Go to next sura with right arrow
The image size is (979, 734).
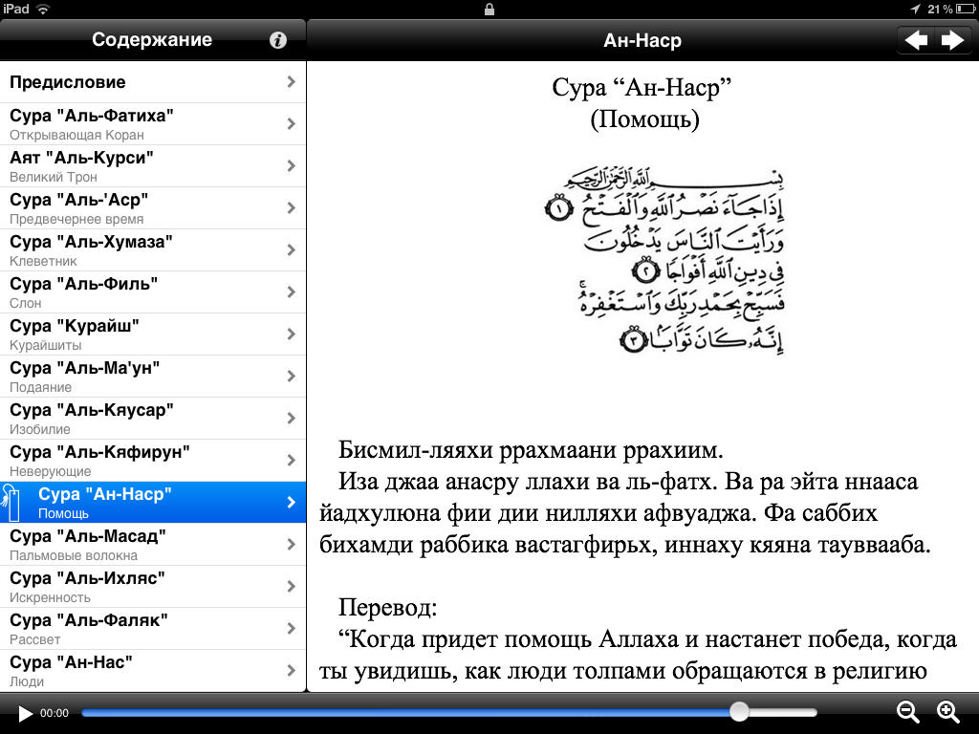coord(953,40)
